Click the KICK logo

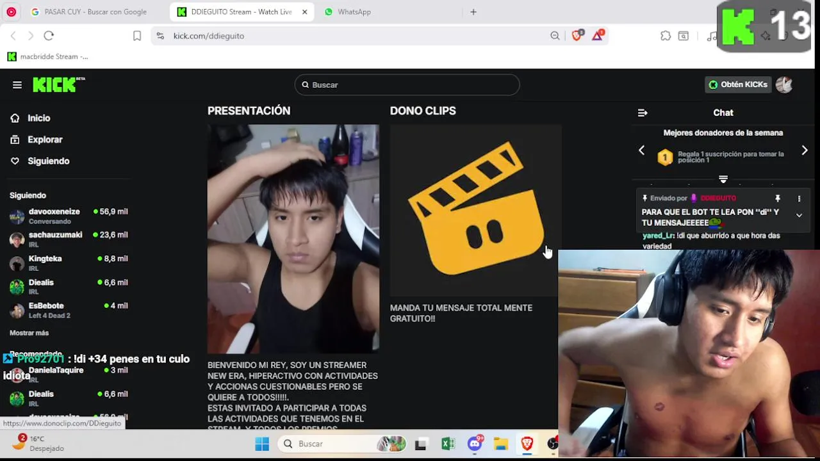click(58, 85)
